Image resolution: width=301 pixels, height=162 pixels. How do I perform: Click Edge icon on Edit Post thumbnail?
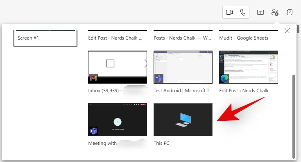pos(224,78)
